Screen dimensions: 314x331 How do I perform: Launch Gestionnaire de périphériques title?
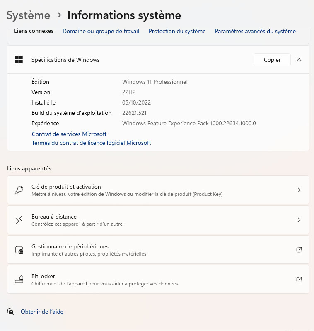[x=70, y=246]
